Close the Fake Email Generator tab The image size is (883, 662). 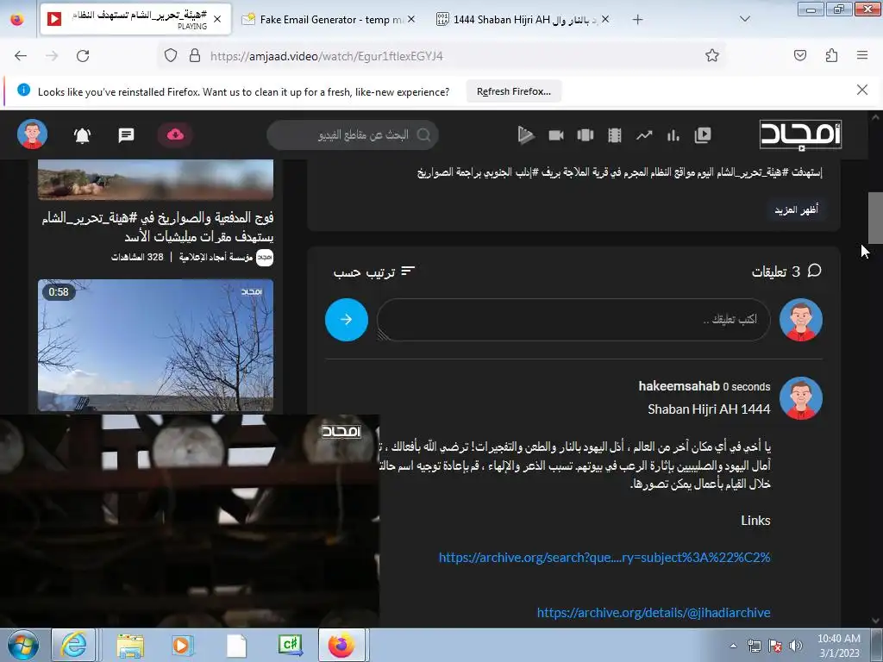pos(411,19)
